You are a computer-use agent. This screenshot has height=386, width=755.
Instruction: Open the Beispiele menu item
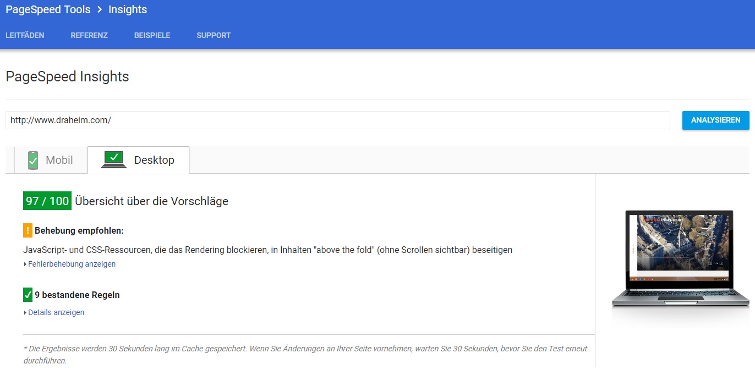(x=152, y=35)
